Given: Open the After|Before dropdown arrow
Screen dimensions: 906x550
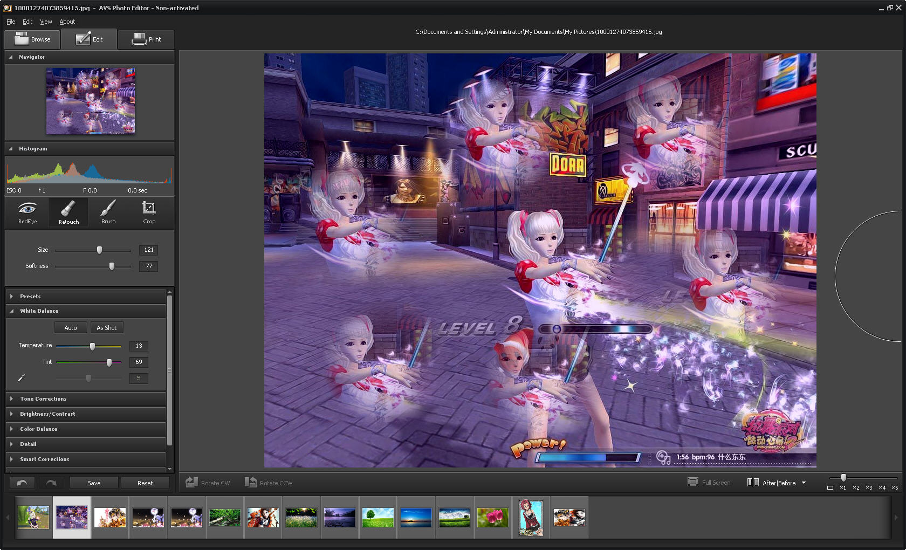Looking at the screenshot, I should click(804, 483).
